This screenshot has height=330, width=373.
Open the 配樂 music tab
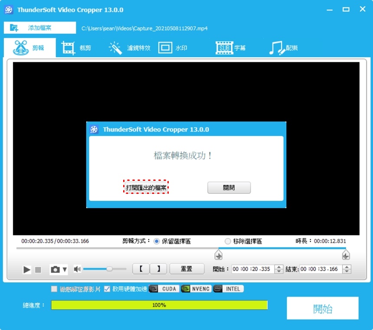tap(283, 48)
